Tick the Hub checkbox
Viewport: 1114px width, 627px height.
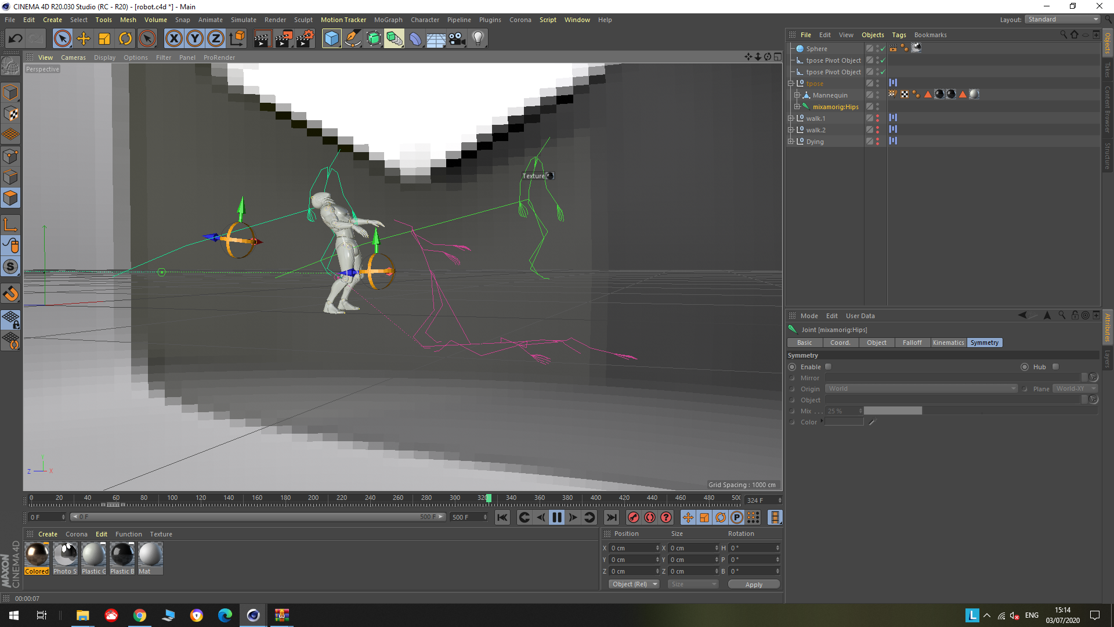pos(1055,367)
